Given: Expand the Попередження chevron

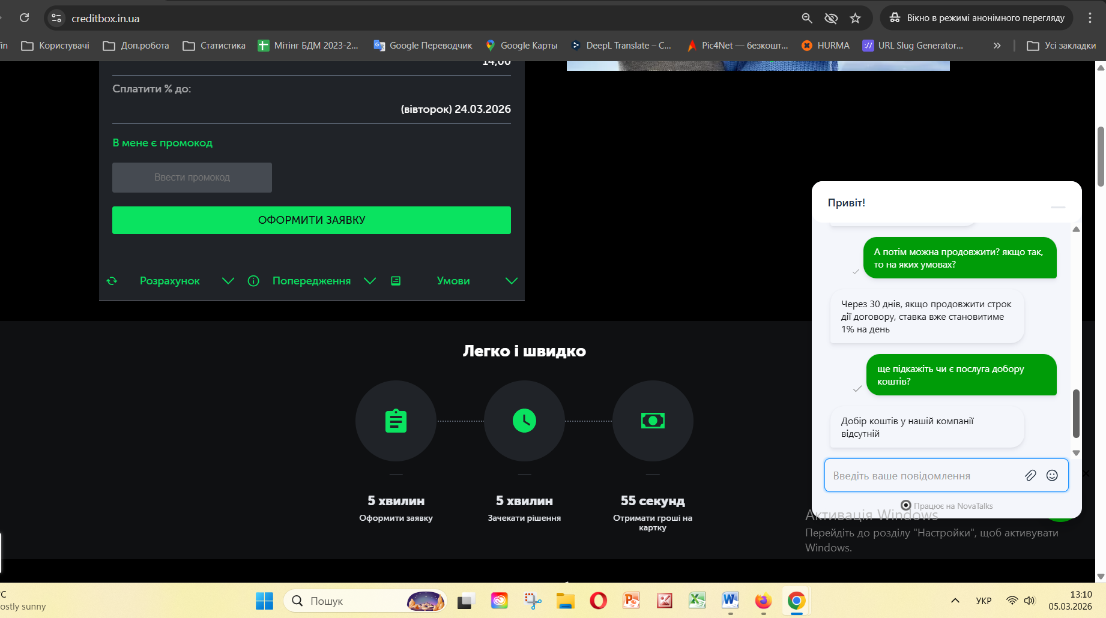Looking at the screenshot, I should point(370,281).
